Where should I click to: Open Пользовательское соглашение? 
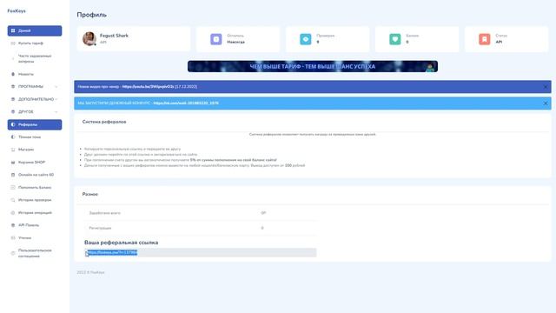click(35, 253)
